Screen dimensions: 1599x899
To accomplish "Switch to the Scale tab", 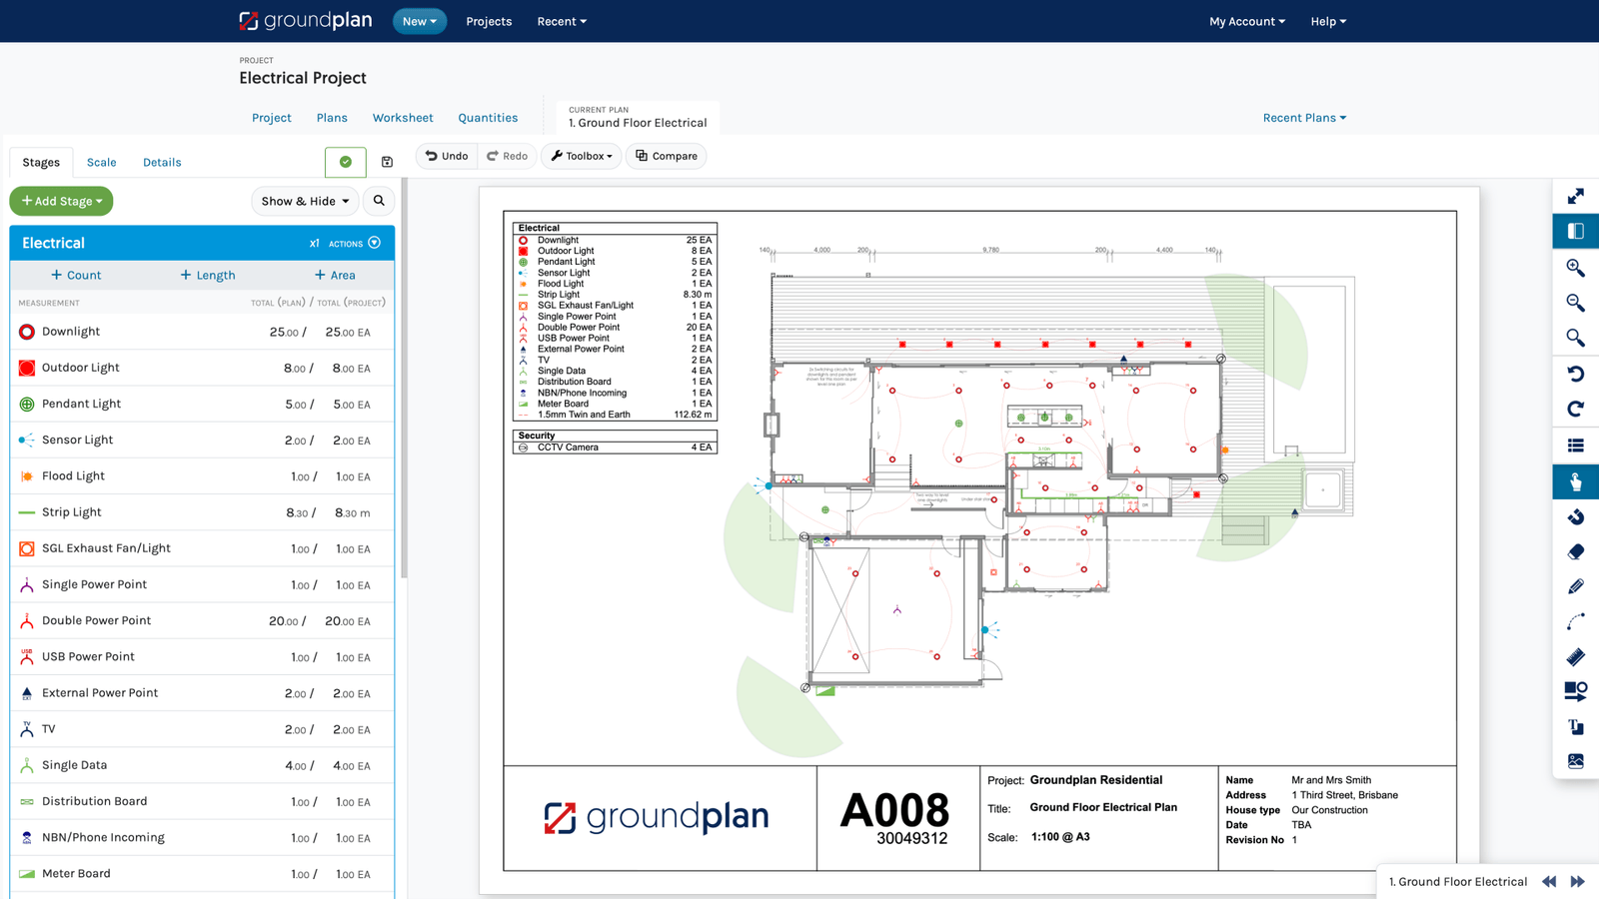I will tap(101, 162).
